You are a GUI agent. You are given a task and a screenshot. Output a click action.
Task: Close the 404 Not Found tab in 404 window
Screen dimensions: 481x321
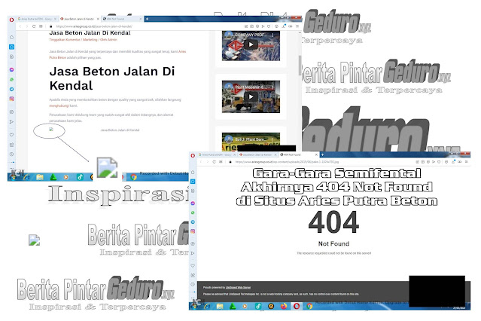point(317,154)
